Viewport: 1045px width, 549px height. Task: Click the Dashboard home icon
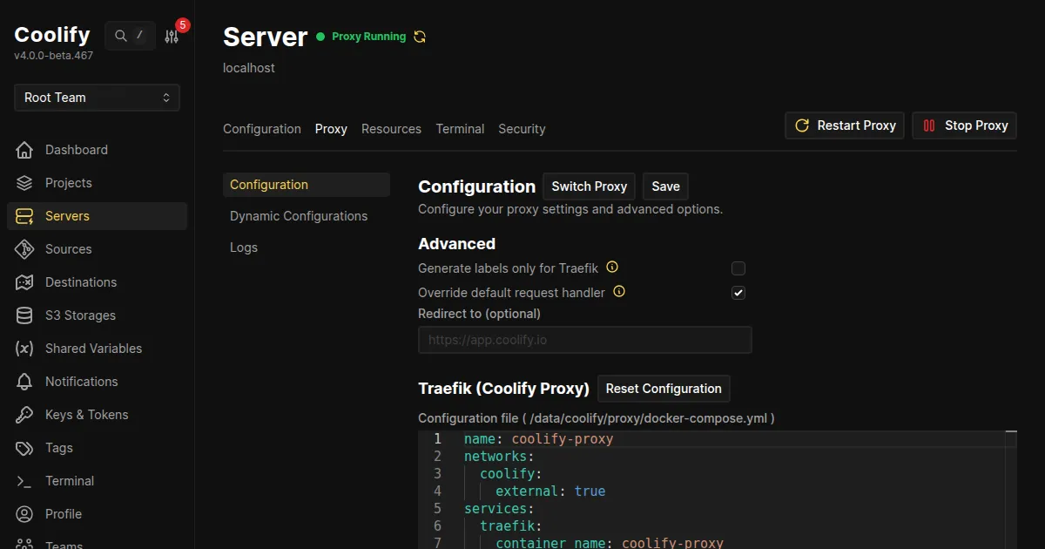point(24,150)
